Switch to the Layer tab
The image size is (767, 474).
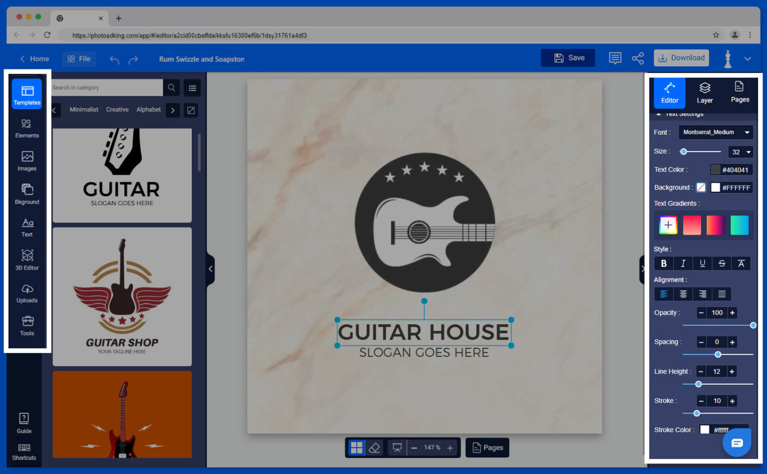click(x=705, y=93)
